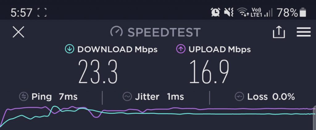Tap the download arrow icon
This screenshot has width=316, height=130.
pyautogui.click(x=69, y=49)
